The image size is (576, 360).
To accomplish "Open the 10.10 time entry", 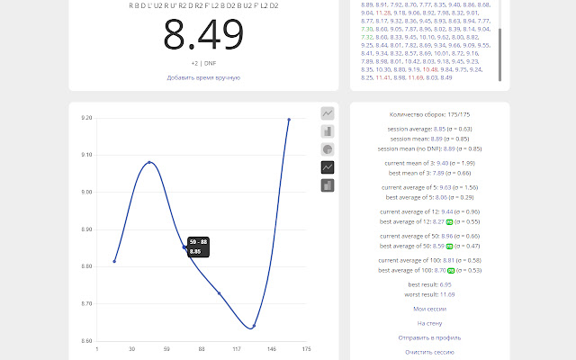I will pyautogui.click(x=427, y=37).
